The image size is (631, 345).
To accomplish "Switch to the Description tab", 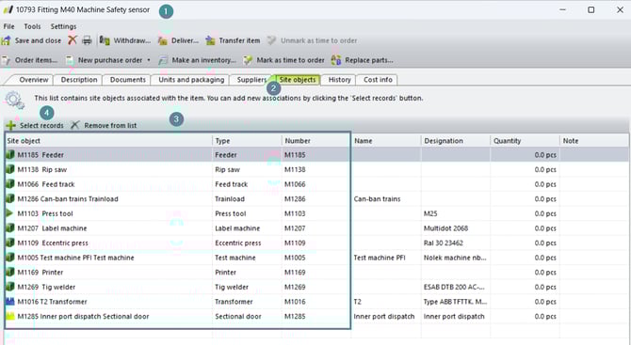I will (79, 80).
